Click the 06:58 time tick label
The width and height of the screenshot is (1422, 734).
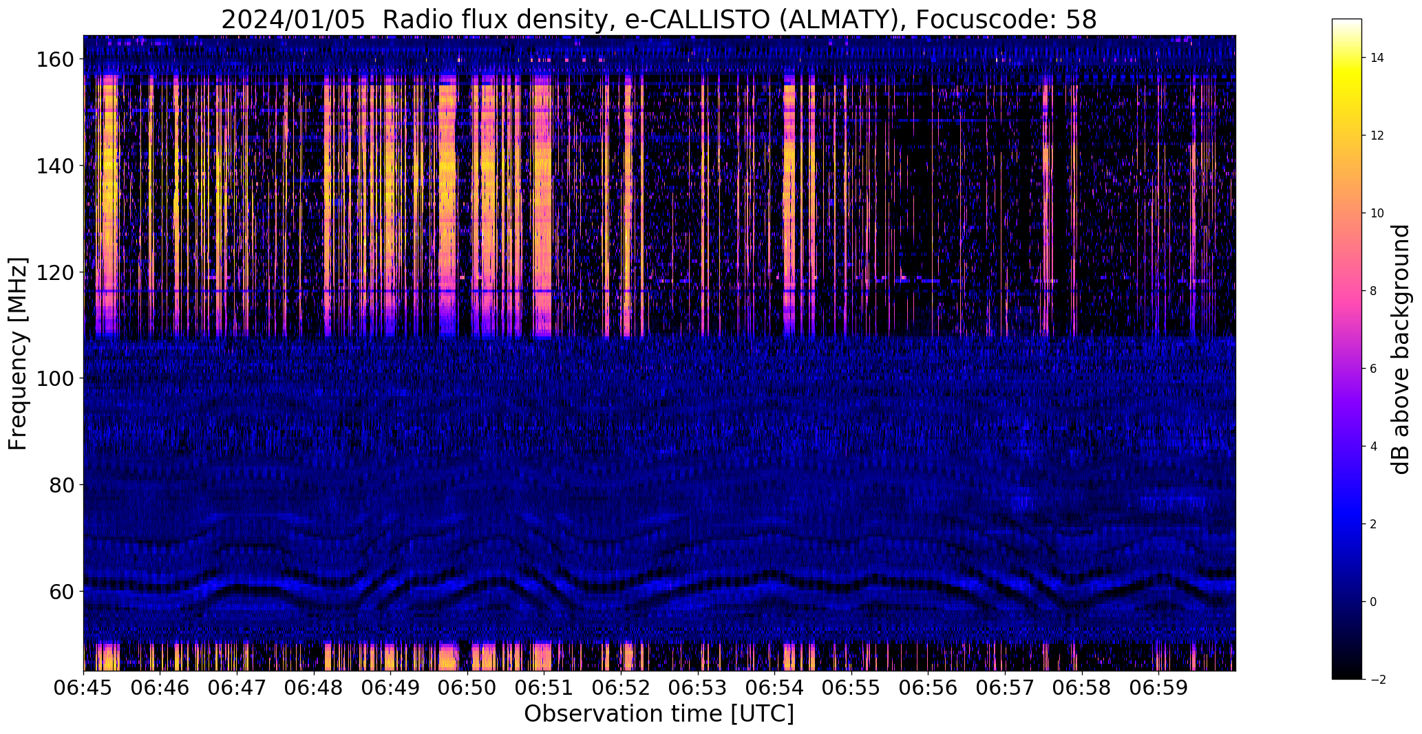1082,688
